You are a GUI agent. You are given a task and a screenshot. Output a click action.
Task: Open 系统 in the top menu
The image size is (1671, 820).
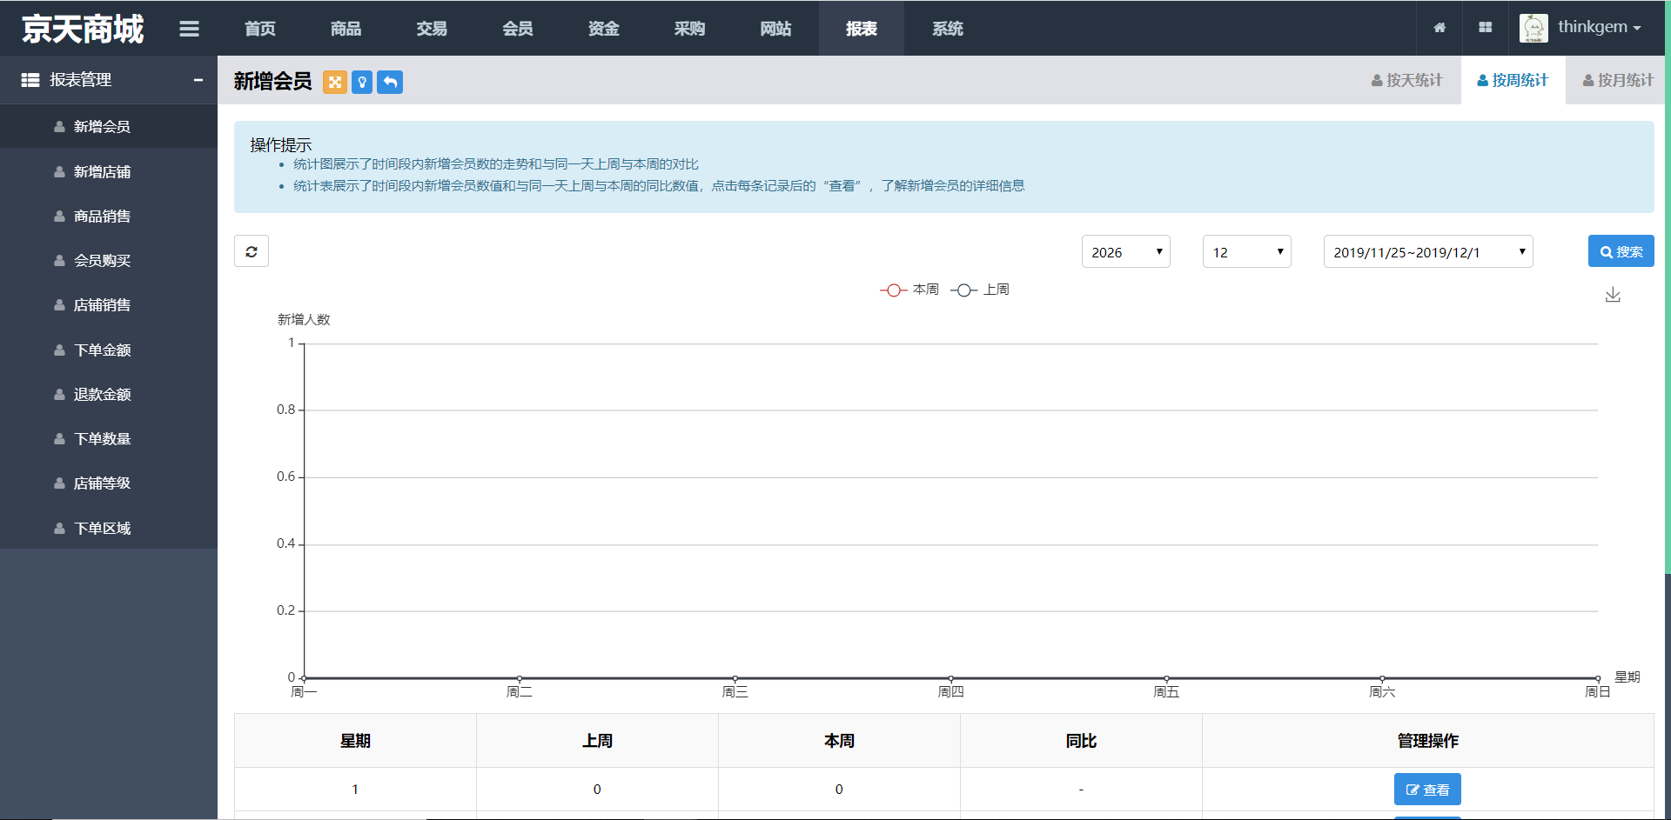(948, 29)
